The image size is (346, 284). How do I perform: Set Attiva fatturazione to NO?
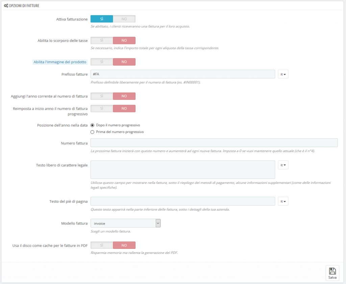tap(124, 19)
